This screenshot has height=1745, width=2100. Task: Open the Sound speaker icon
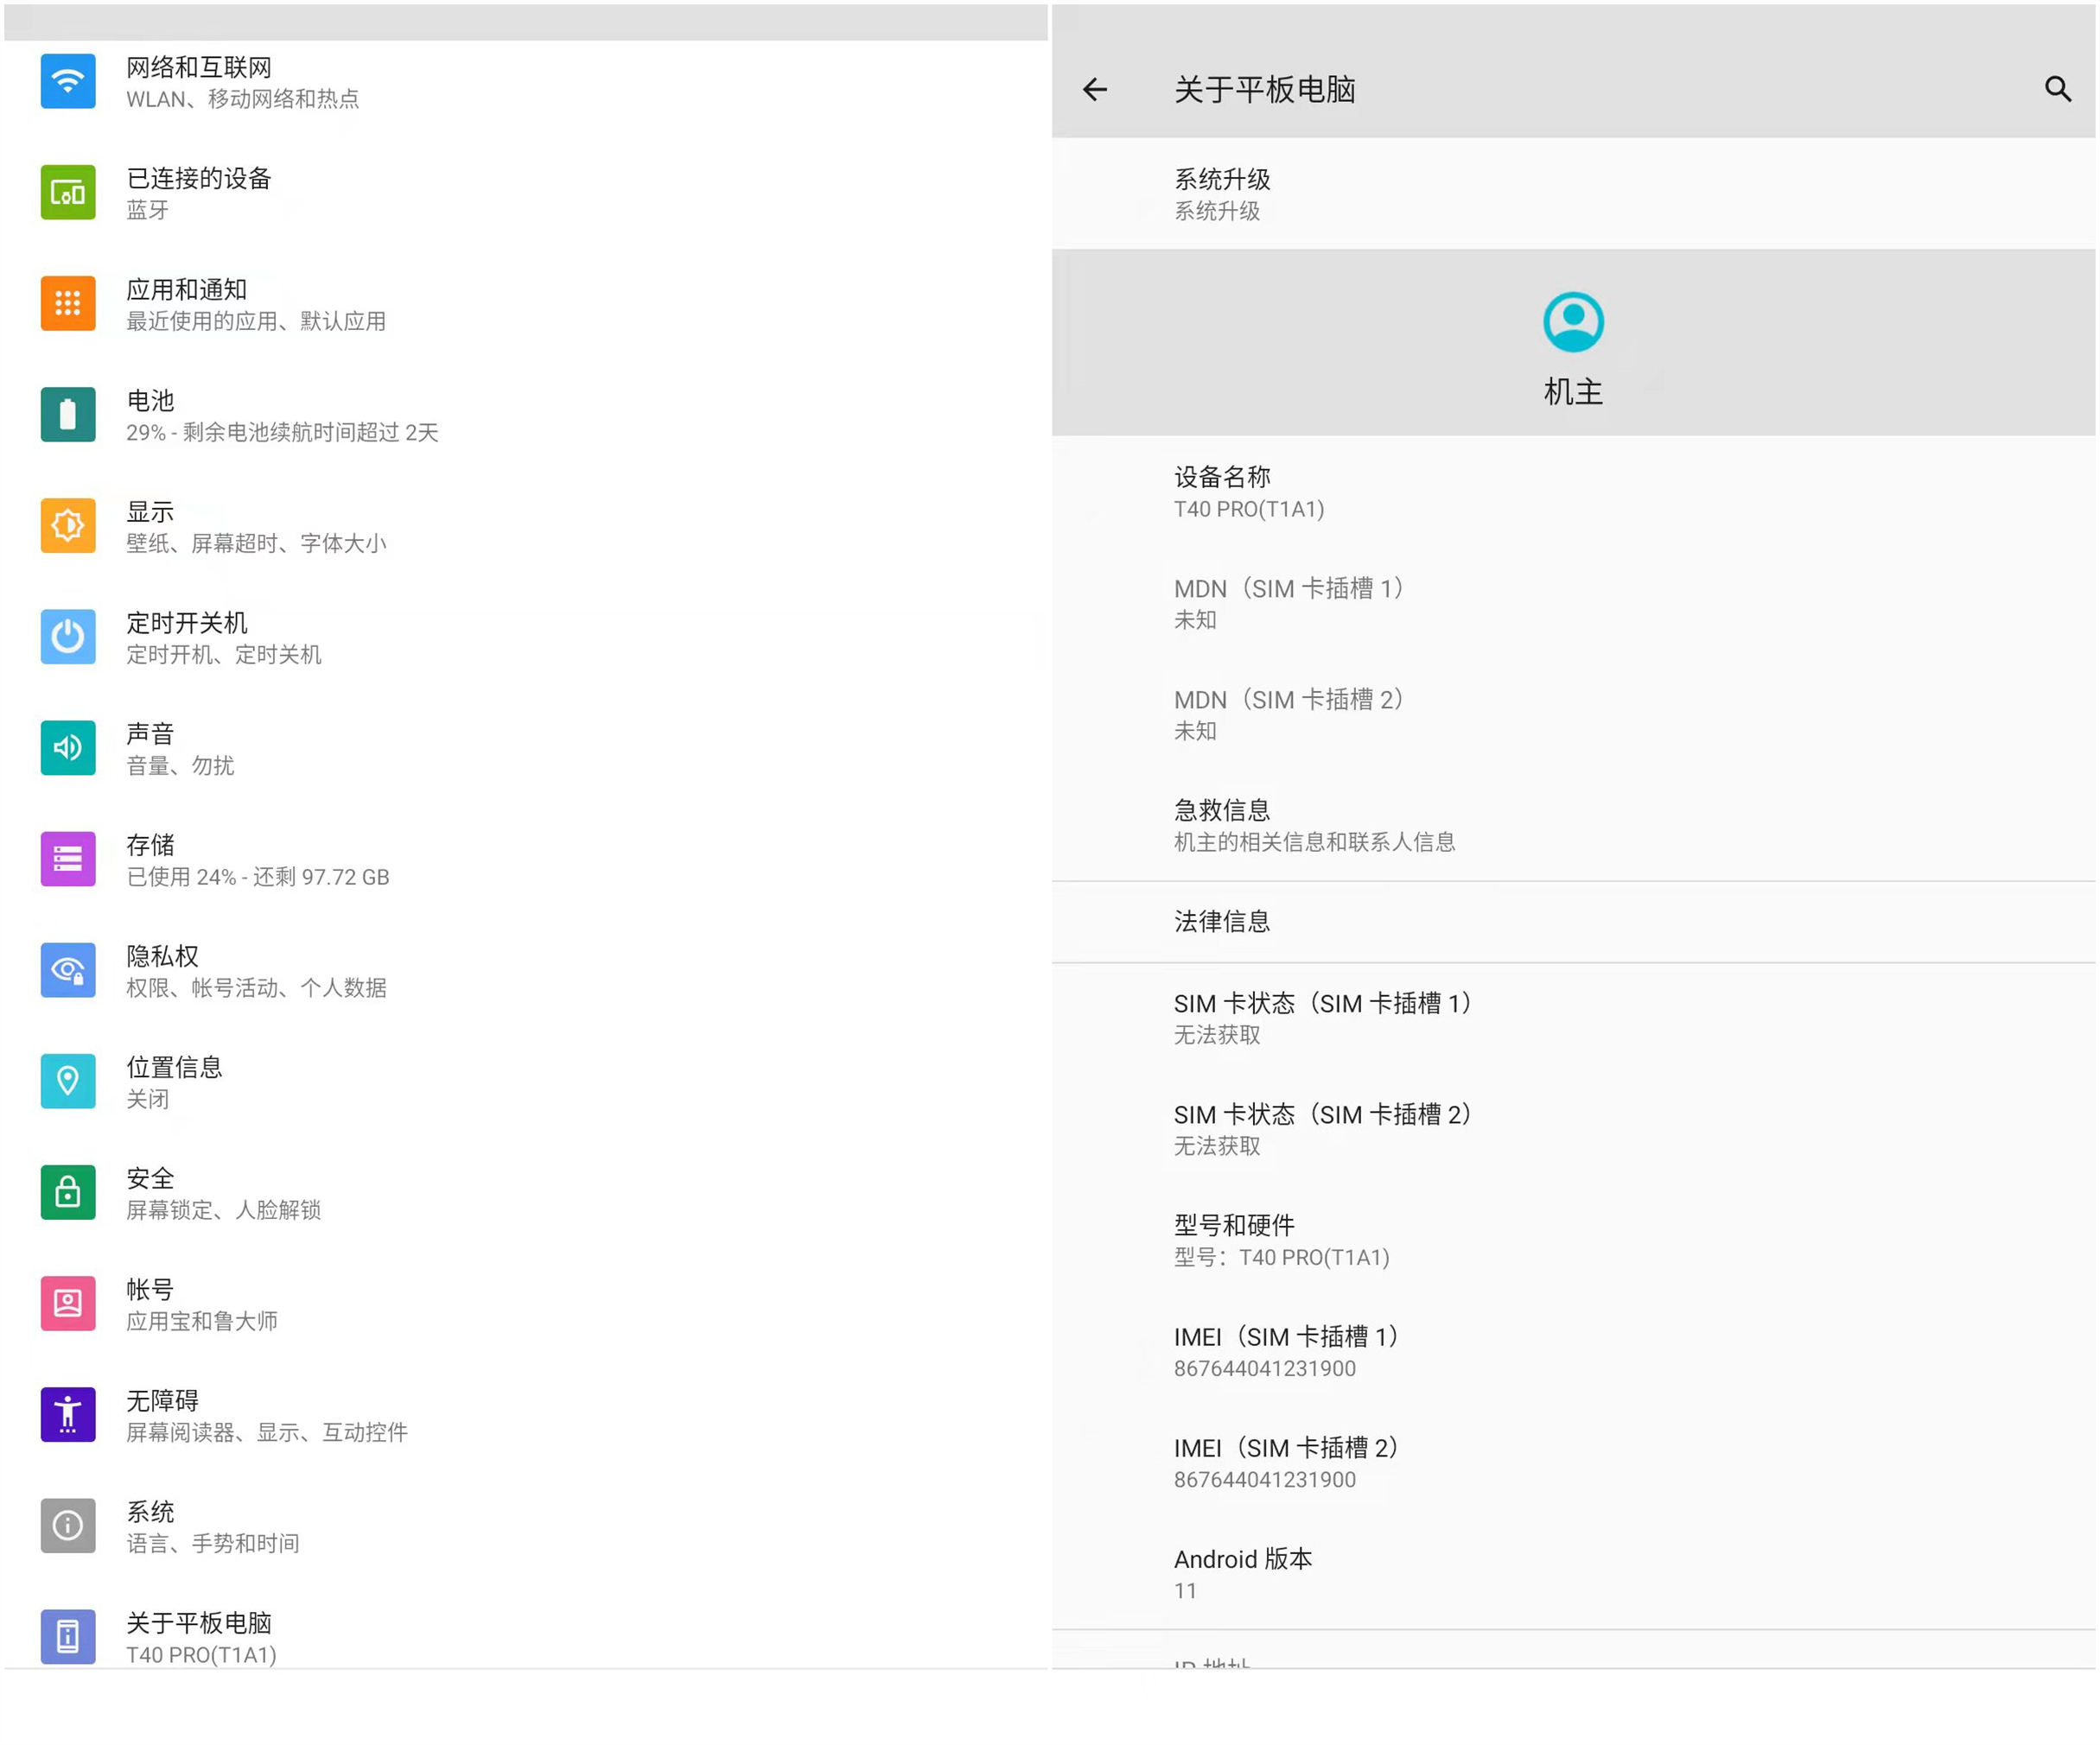(68, 747)
